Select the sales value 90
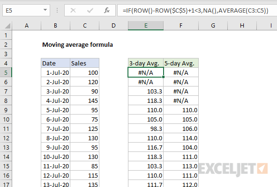The height and width of the screenshot is (187, 277). 85,91
